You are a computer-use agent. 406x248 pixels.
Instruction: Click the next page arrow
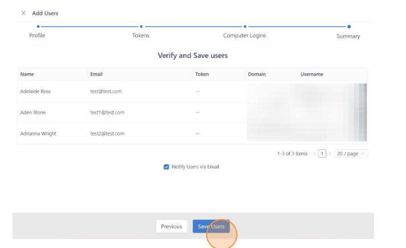click(330, 153)
